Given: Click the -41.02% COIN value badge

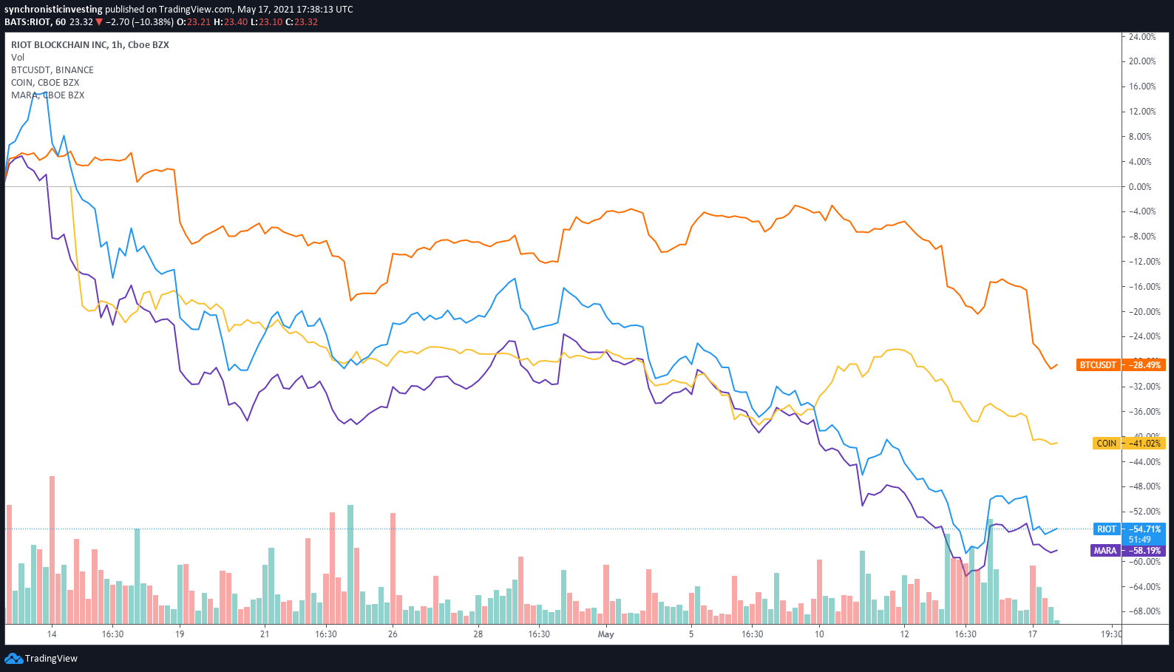Looking at the screenshot, I should 1144,444.
